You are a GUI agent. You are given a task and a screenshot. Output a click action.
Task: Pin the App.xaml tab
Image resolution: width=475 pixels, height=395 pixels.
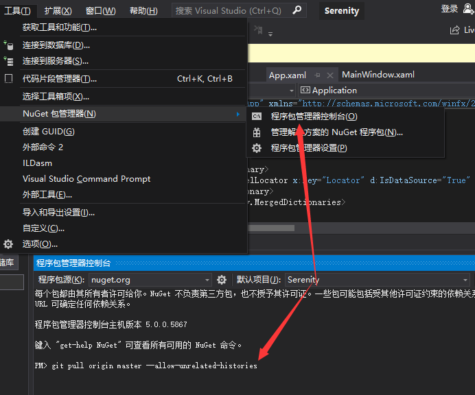317,75
